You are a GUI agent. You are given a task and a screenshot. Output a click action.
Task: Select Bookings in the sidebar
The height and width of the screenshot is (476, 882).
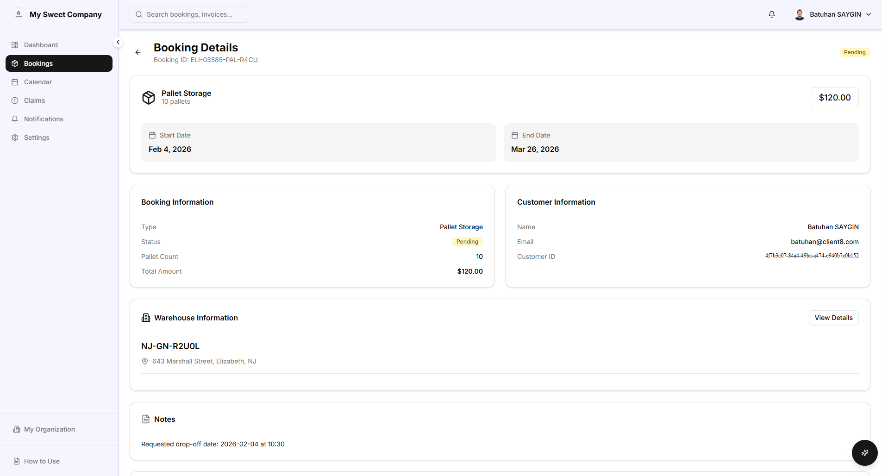[x=59, y=63]
